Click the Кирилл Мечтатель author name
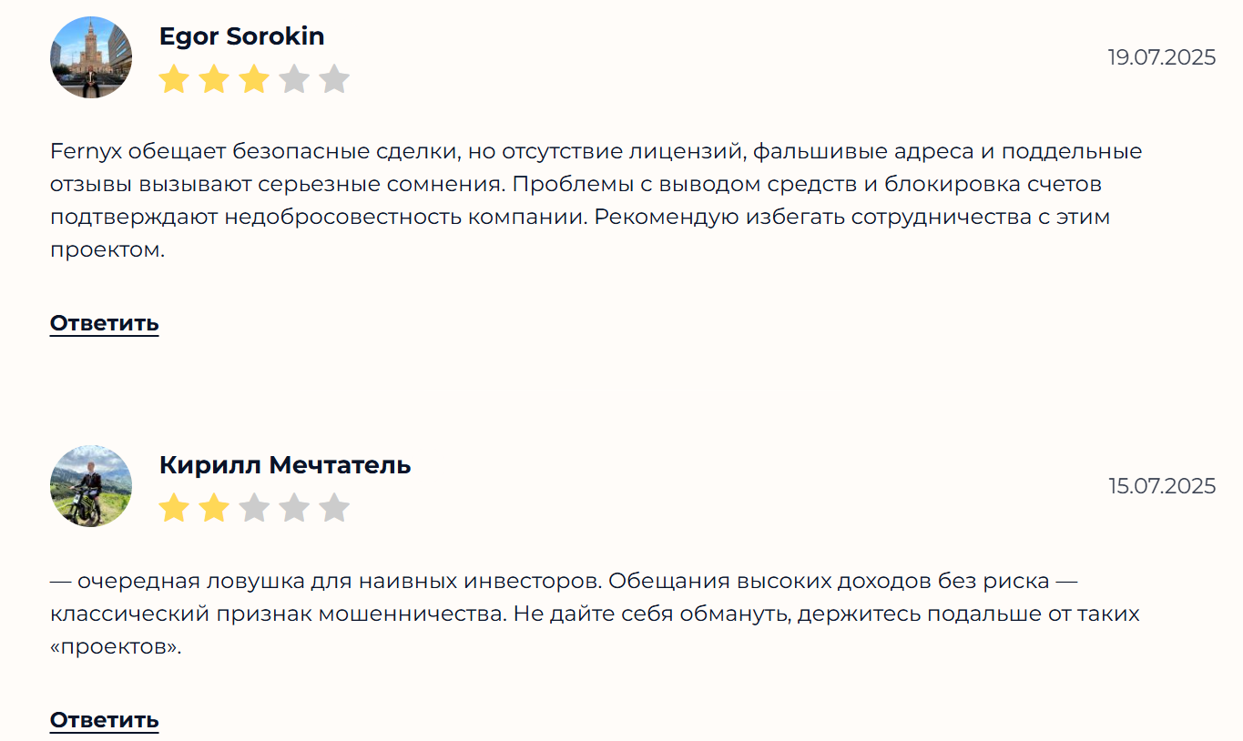This screenshot has height=741, width=1243. [284, 465]
